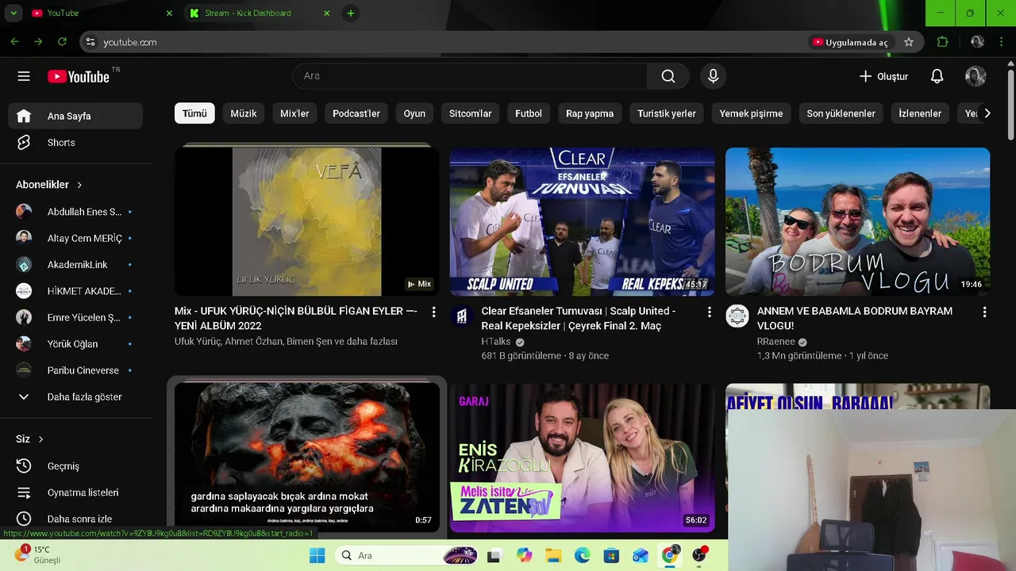This screenshot has width=1016, height=571.
Task: Select the Son yüklenenler chip
Action: [x=841, y=113]
